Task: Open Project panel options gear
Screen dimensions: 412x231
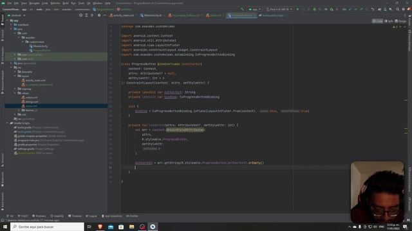Action: pos(99,15)
